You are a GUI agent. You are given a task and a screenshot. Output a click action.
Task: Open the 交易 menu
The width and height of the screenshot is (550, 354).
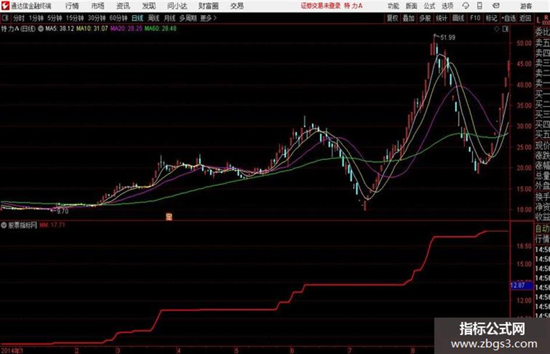tap(237, 6)
